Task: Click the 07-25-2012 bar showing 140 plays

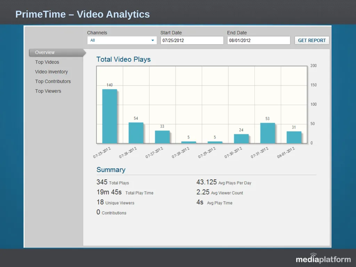Action: tap(110, 116)
